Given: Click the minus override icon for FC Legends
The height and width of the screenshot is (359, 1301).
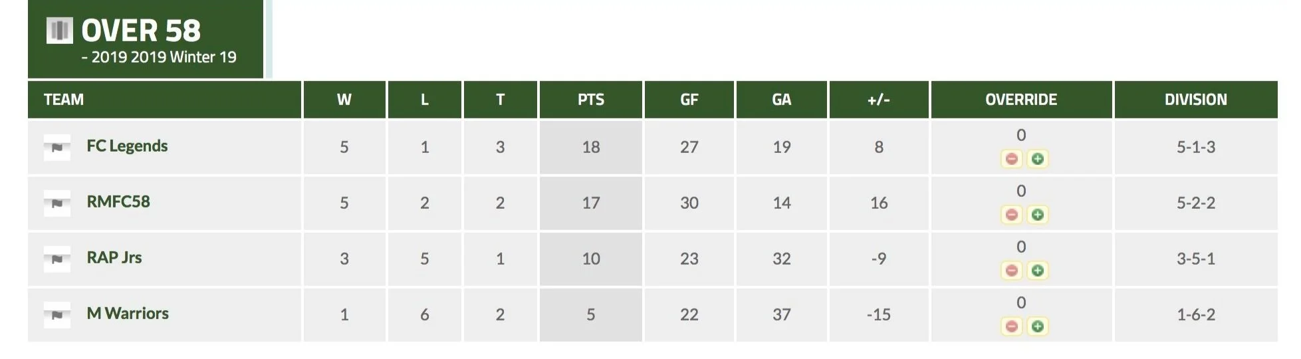Looking at the screenshot, I should [x=1011, y=159].
